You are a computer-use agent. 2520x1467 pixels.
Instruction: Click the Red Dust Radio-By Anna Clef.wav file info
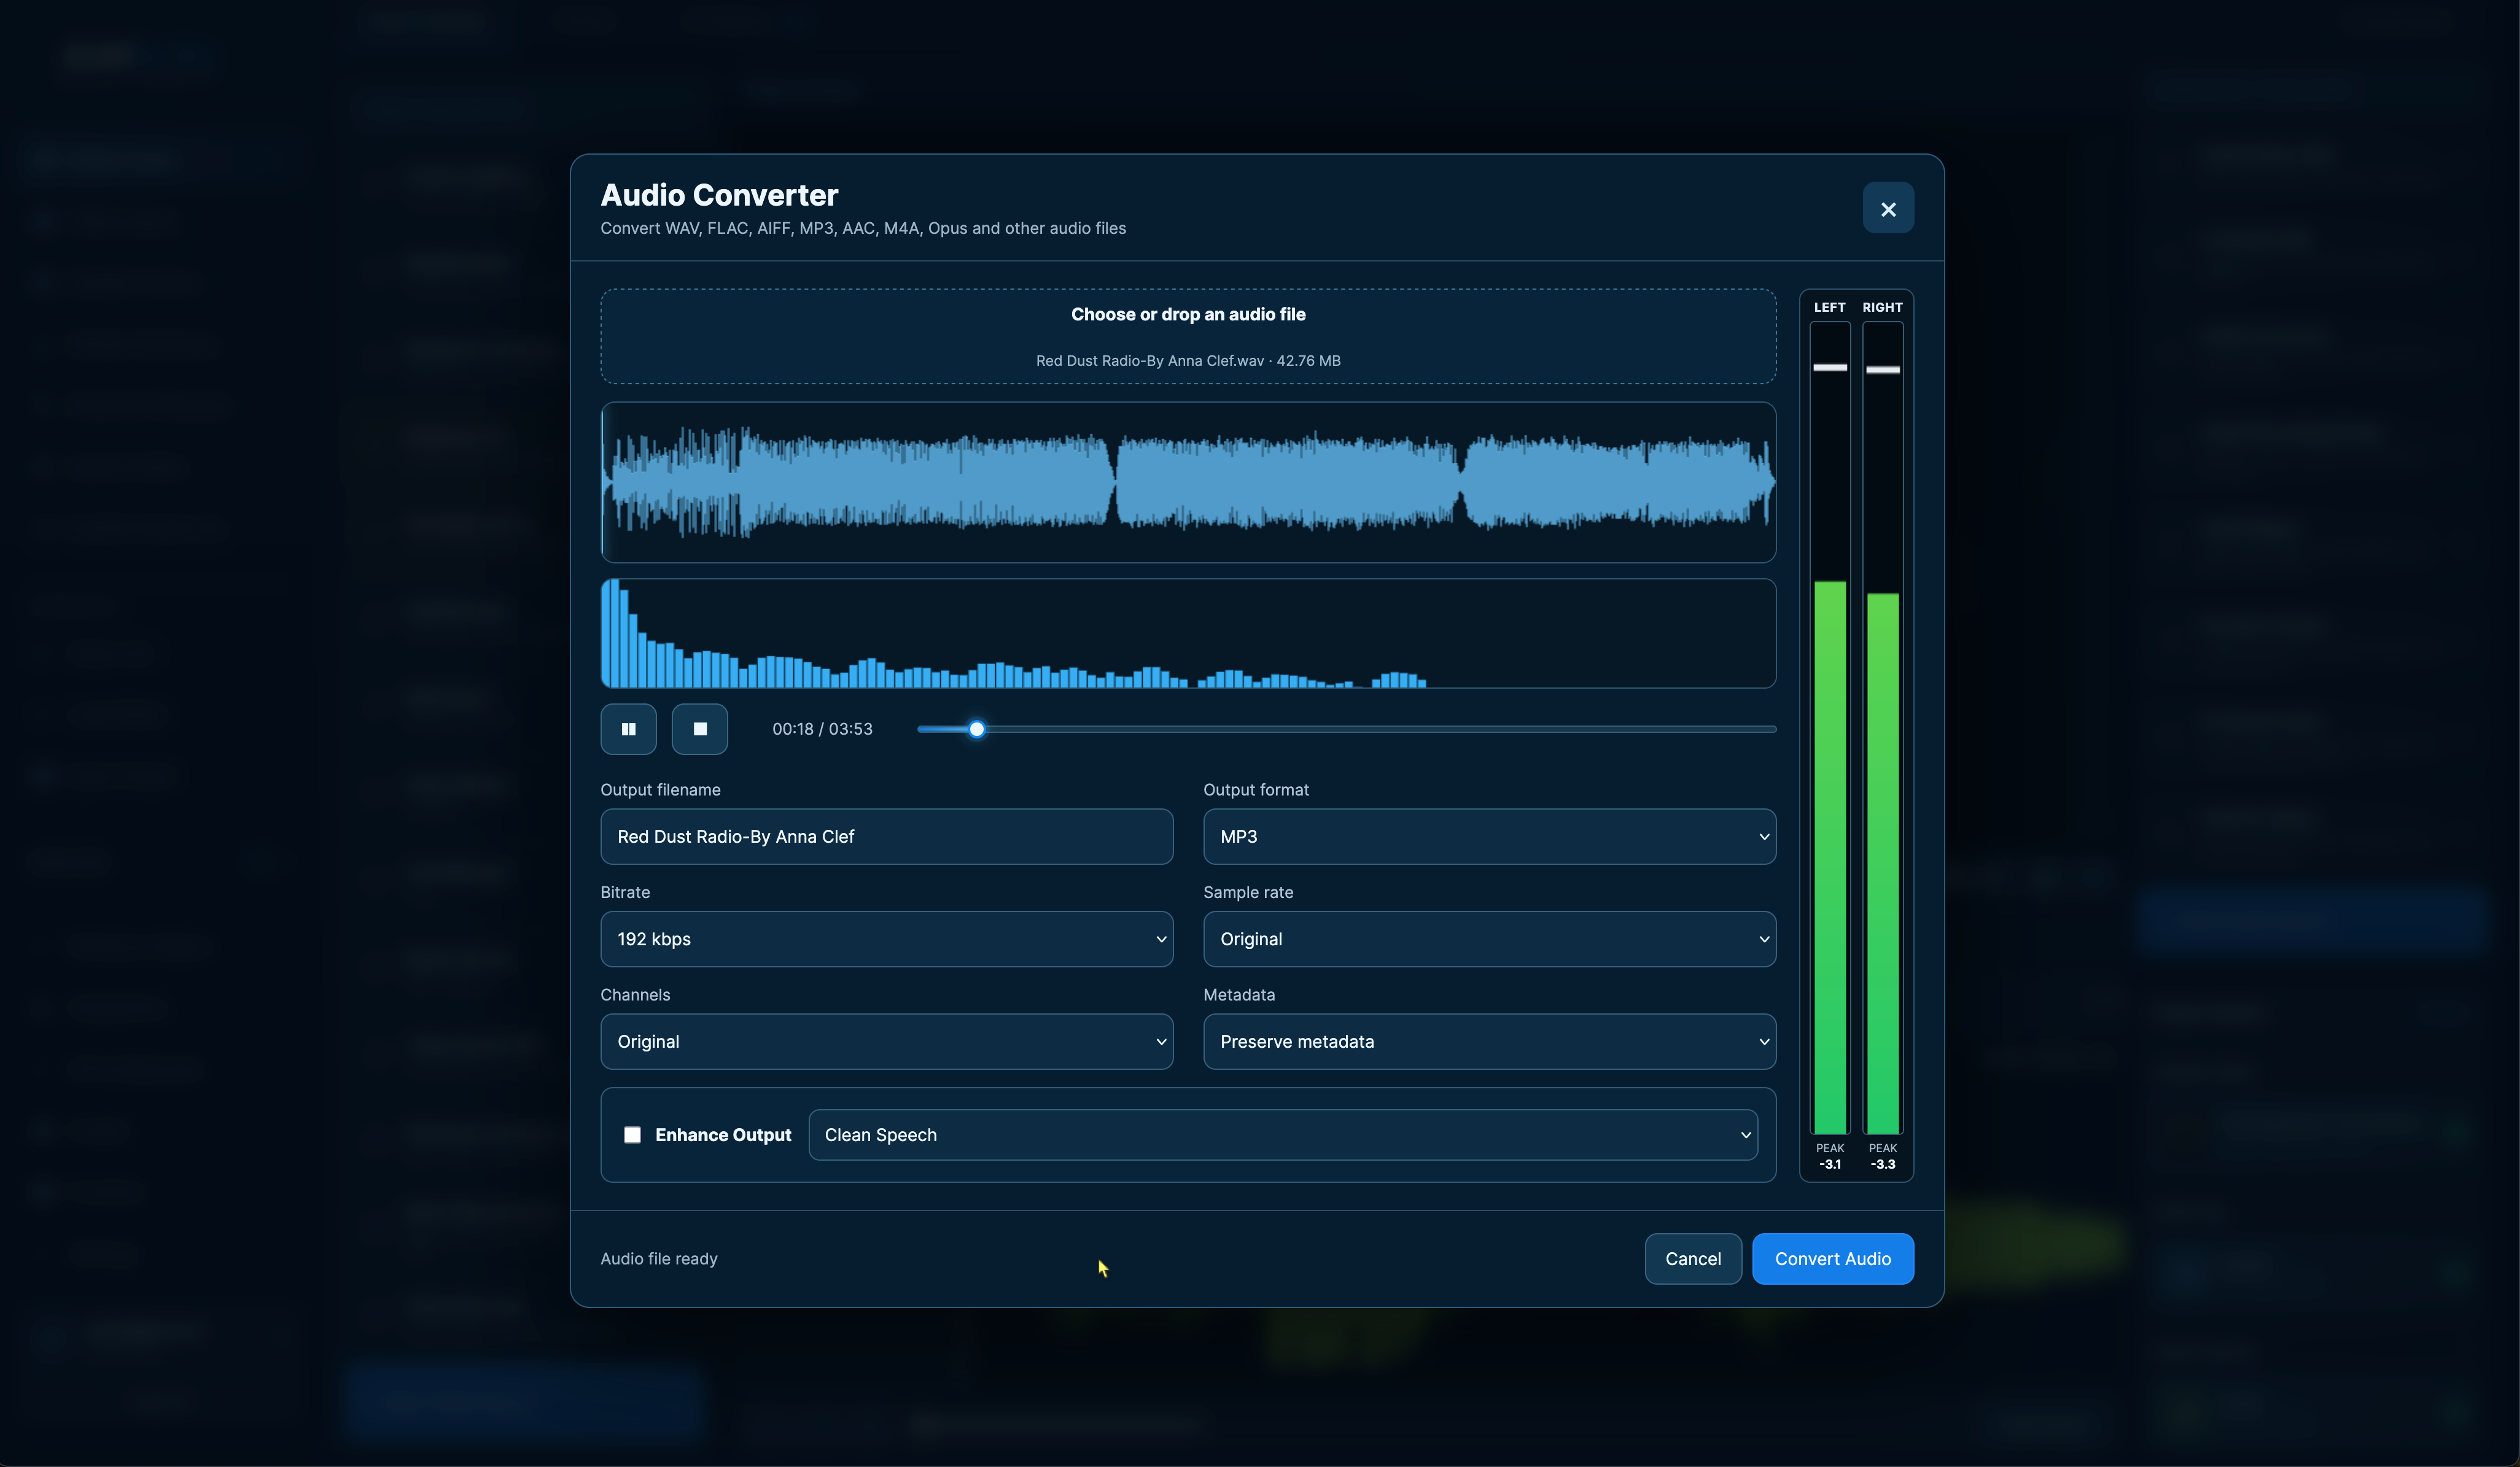point(1188,360)
